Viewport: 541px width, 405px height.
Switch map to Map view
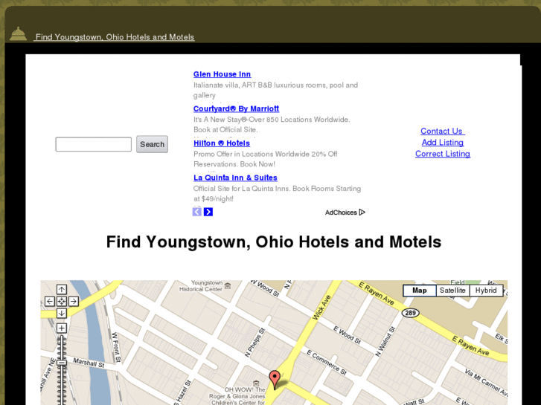(x=420, y=291)
